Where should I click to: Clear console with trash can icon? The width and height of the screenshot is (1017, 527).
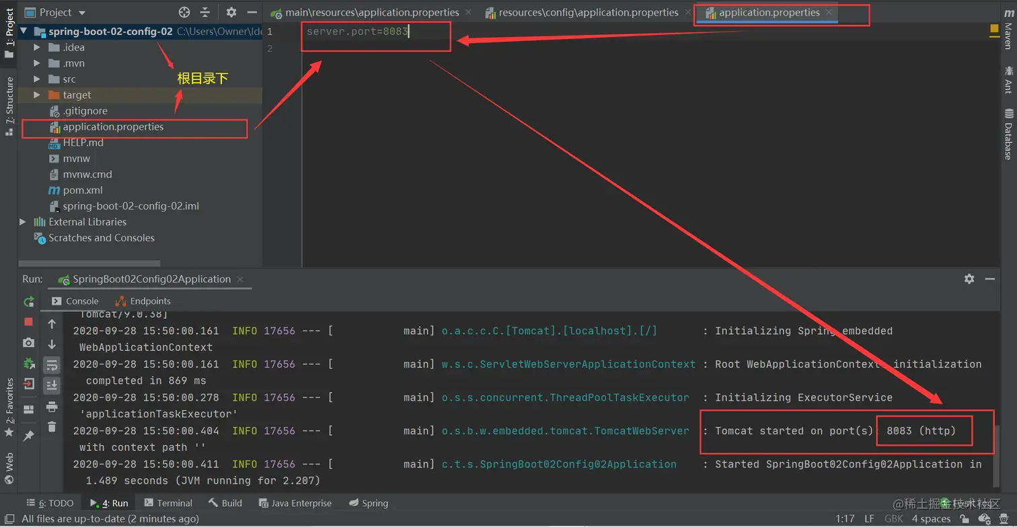pos(52,427)
